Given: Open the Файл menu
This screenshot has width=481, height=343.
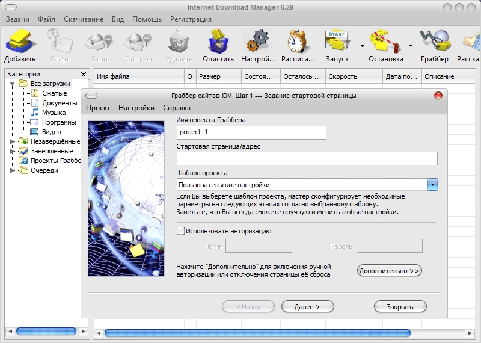Looking at the screenshot, I should coord(47,19).
